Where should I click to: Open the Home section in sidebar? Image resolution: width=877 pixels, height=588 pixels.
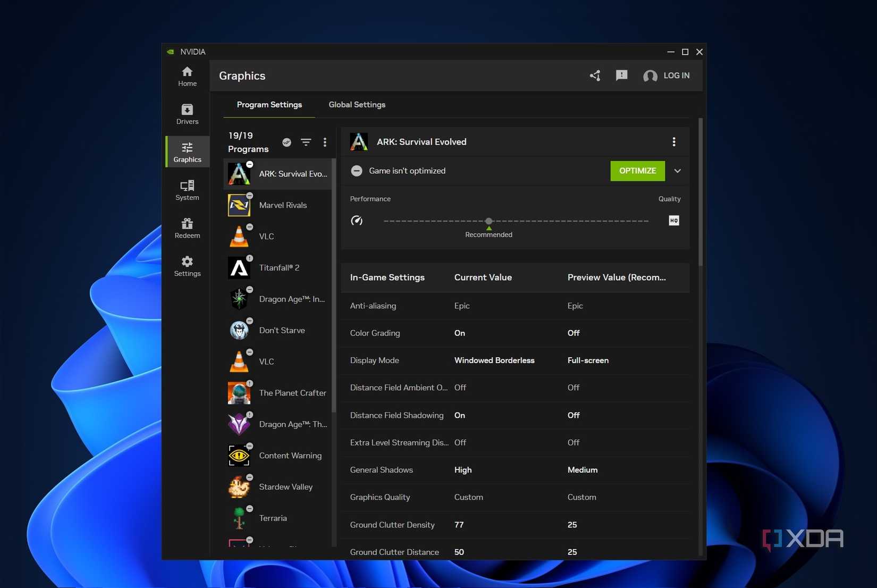(187, 76)
